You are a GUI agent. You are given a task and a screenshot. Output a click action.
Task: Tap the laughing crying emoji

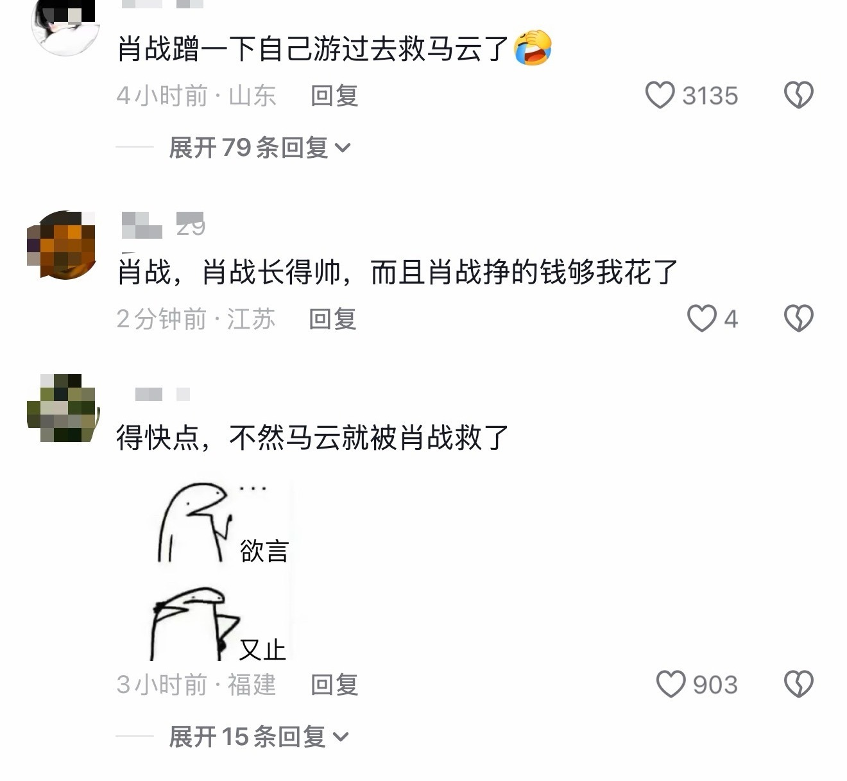click(x=533, y=48)
